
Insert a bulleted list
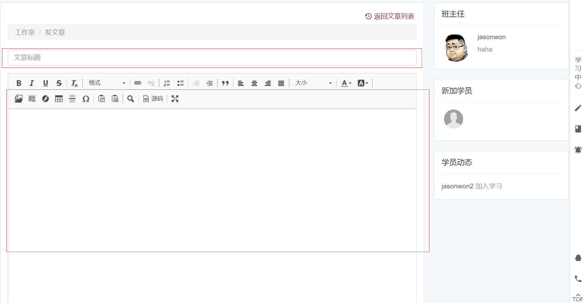pos(180,83)
